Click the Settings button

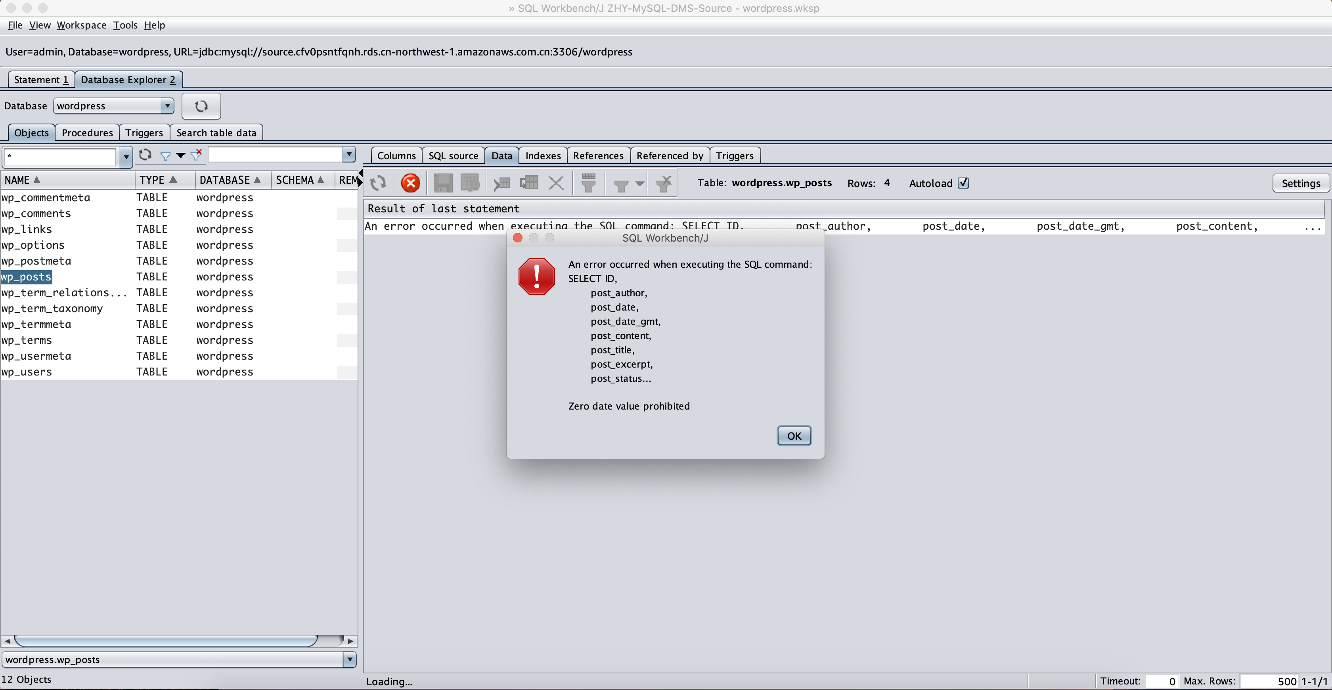(x=1300, y=183)
